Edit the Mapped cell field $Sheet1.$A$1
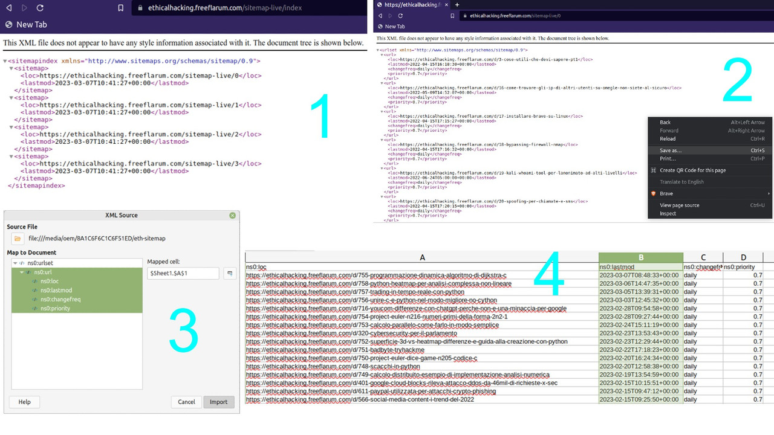Image resolution: width=774 pixels, height=435 pixels. click(x=183, y=274)
